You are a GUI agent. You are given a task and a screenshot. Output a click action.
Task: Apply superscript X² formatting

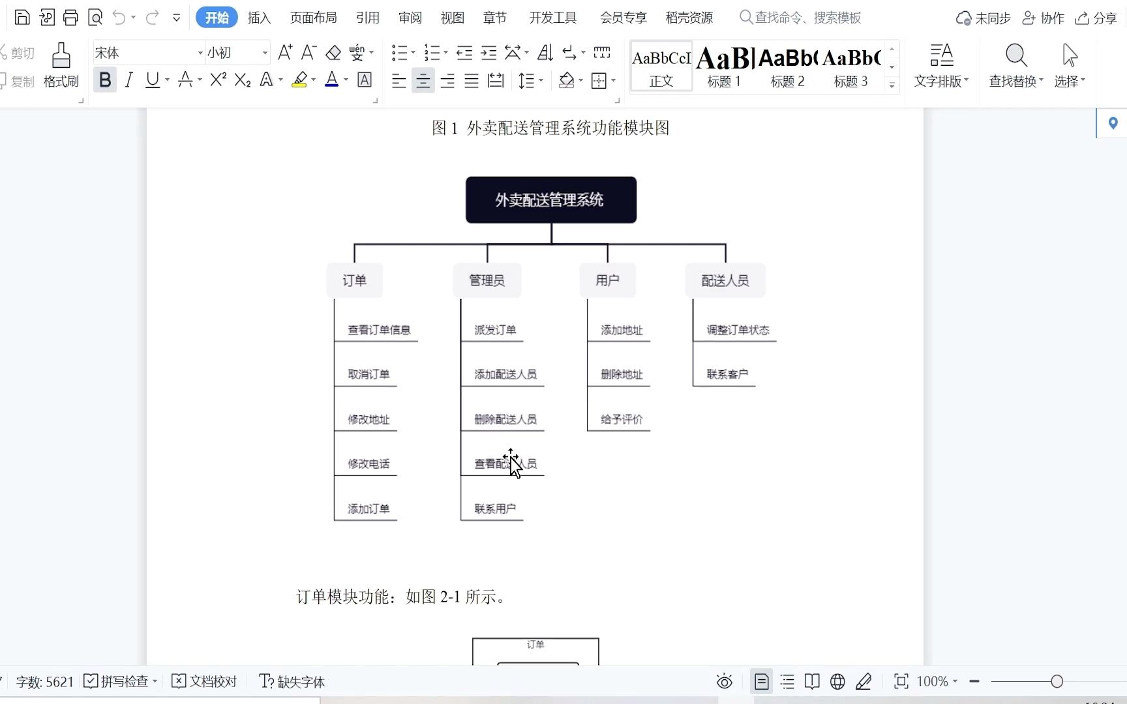(x=218, y=80)
